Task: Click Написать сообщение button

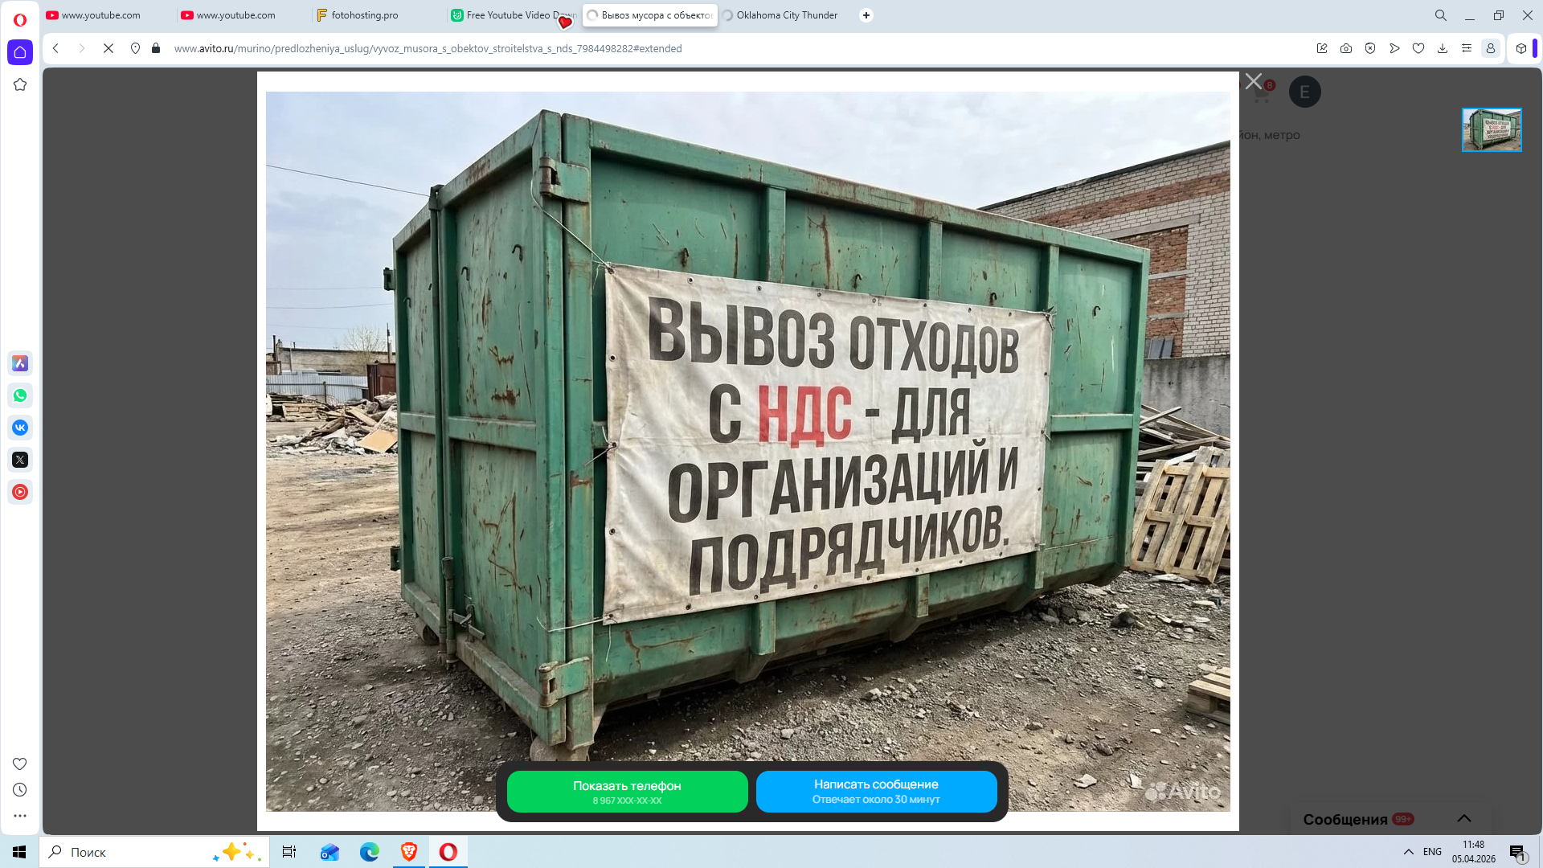Action: [x=876, y=792]
